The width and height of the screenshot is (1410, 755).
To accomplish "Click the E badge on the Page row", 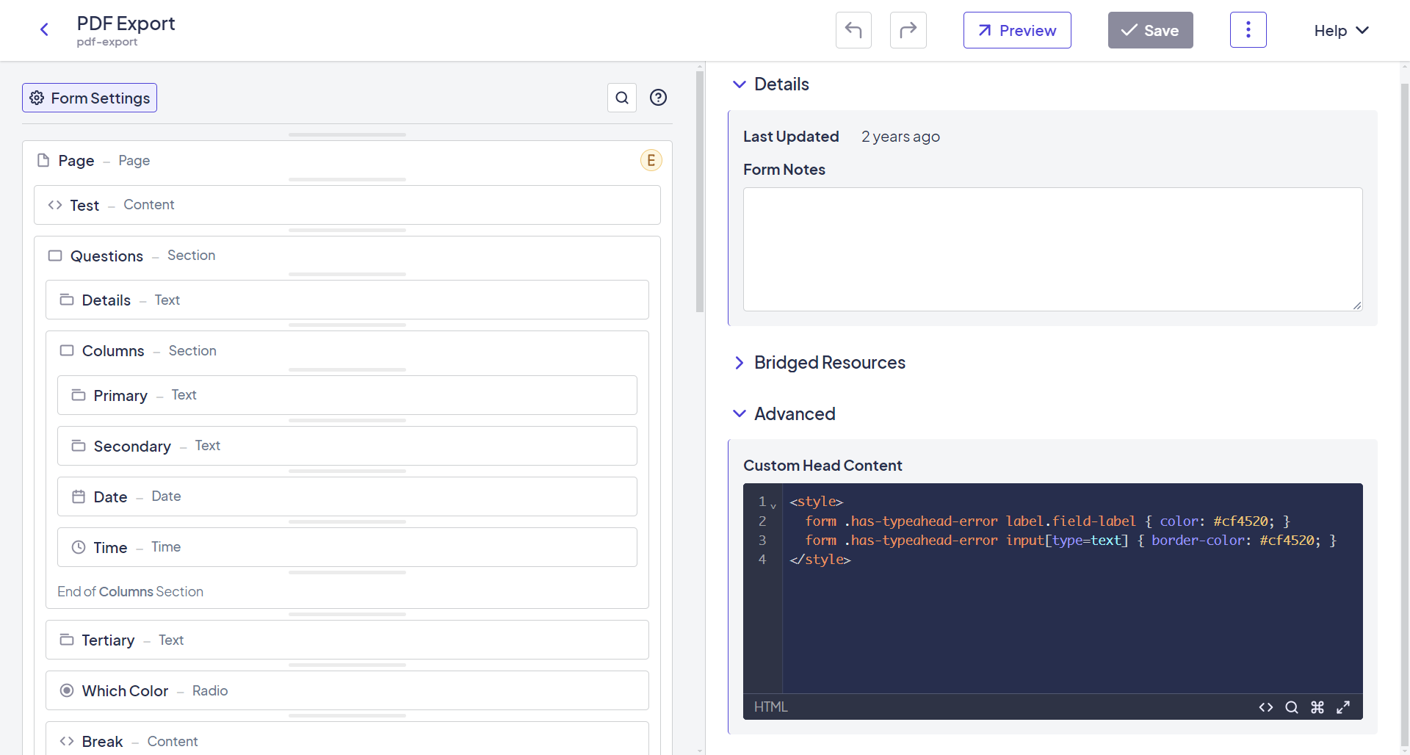I will pos(651,160).
